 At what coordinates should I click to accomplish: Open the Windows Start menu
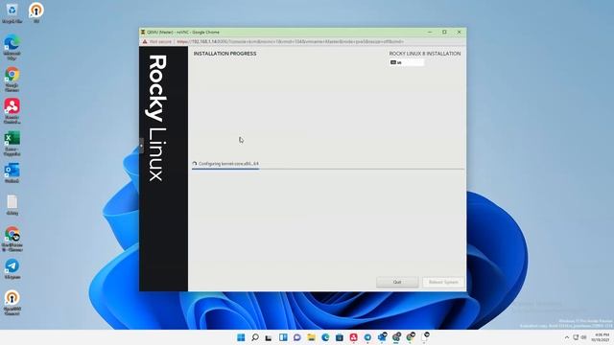[x=241, y=337]
